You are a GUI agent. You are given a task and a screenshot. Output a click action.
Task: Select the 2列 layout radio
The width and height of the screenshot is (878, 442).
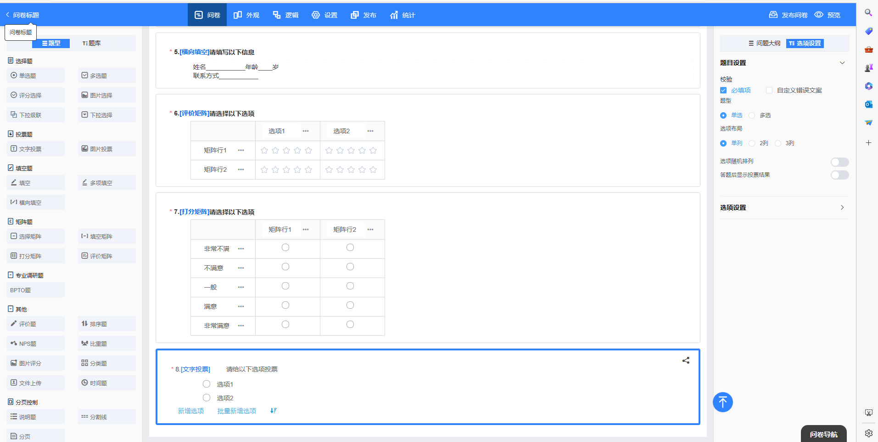pyautogui.click(x=752, y=143)
